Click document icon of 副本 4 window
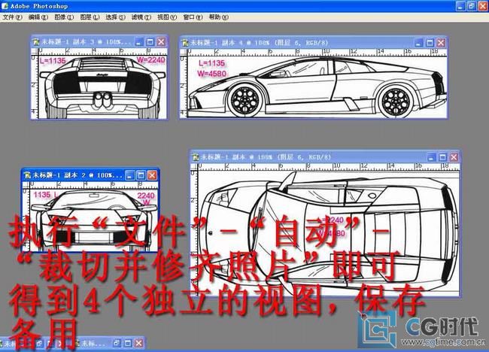This screenshot has height=352, width=489. (185, 43)
